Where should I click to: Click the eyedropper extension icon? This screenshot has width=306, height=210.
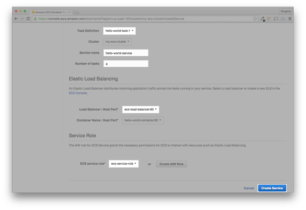(x=263, y=19)
